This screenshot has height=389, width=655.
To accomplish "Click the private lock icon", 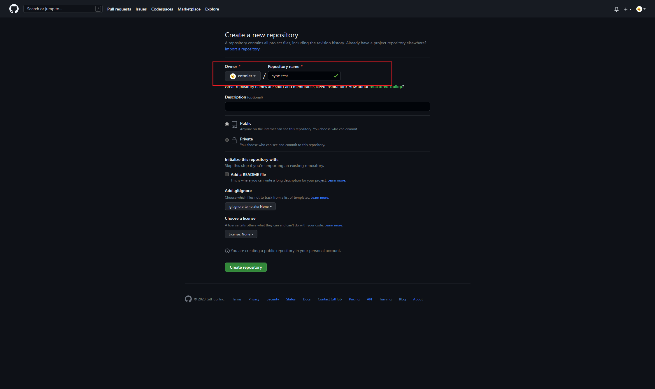I will pos(234,140).
